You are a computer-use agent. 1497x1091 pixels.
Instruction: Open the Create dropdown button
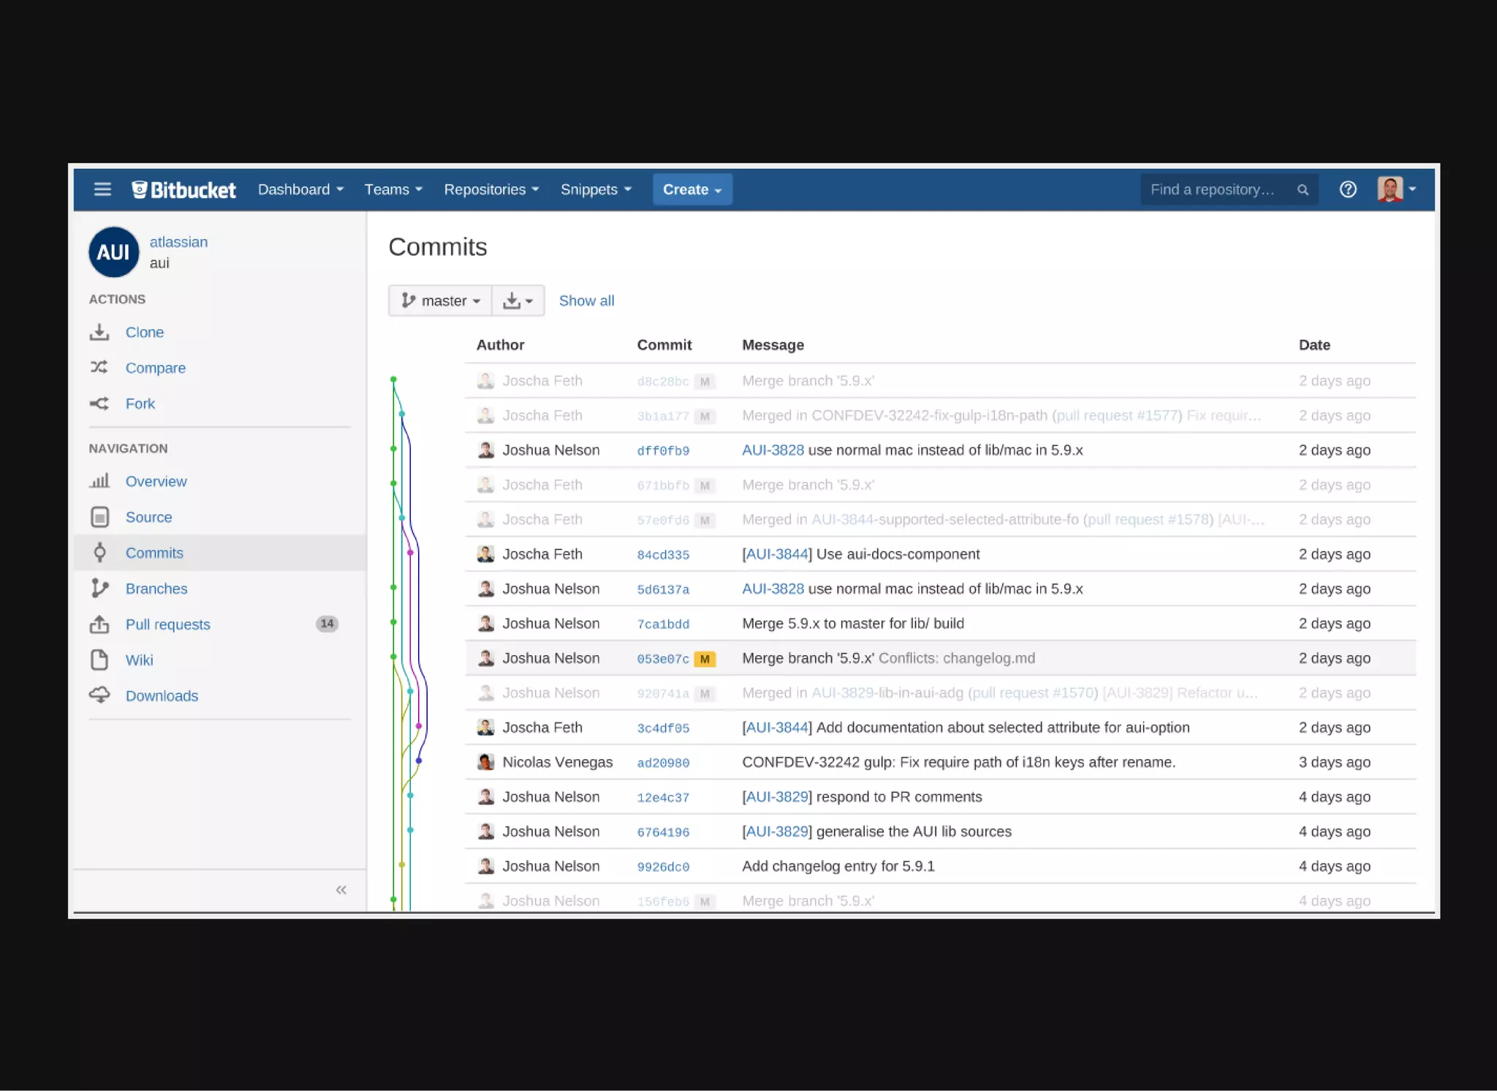[x=691, y=189]
